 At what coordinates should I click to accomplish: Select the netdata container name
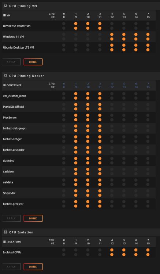click(8, 182)
